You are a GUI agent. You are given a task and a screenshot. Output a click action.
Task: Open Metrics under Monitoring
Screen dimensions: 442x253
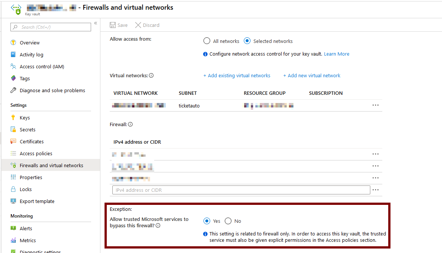click(x=28, y=240)
